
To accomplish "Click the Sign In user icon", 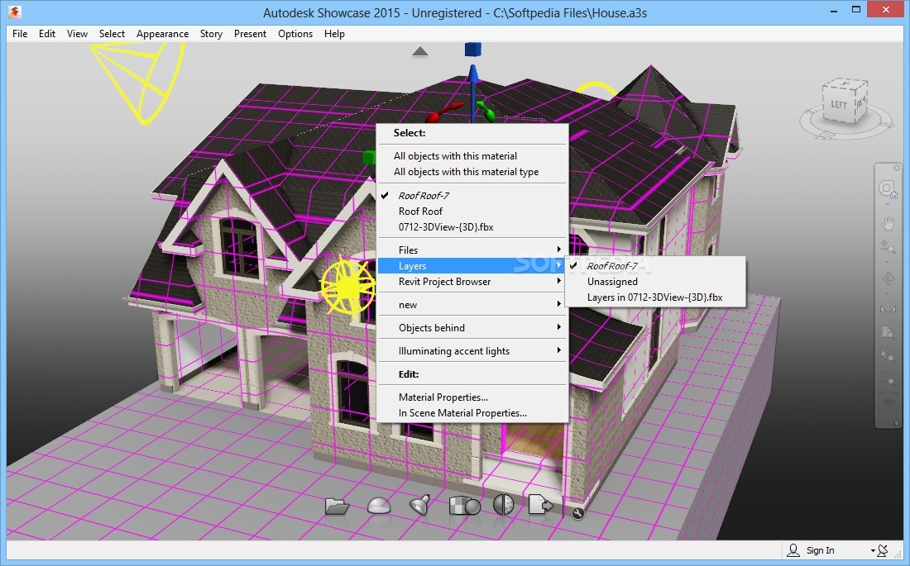I will point(793,549).
